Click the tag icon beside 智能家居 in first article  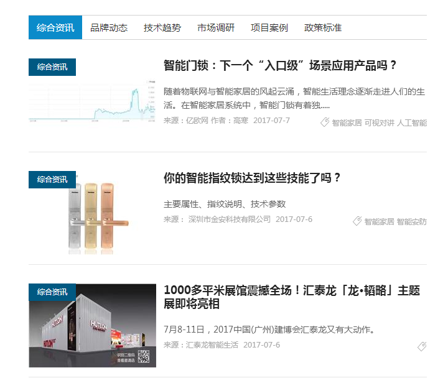tap(325, 122)
